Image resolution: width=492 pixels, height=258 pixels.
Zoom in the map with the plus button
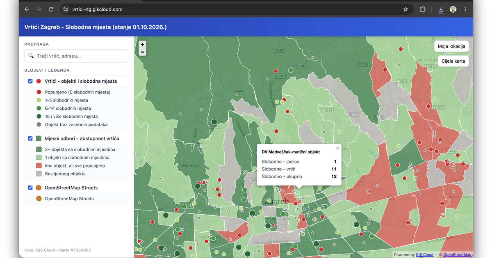point(142,45)
